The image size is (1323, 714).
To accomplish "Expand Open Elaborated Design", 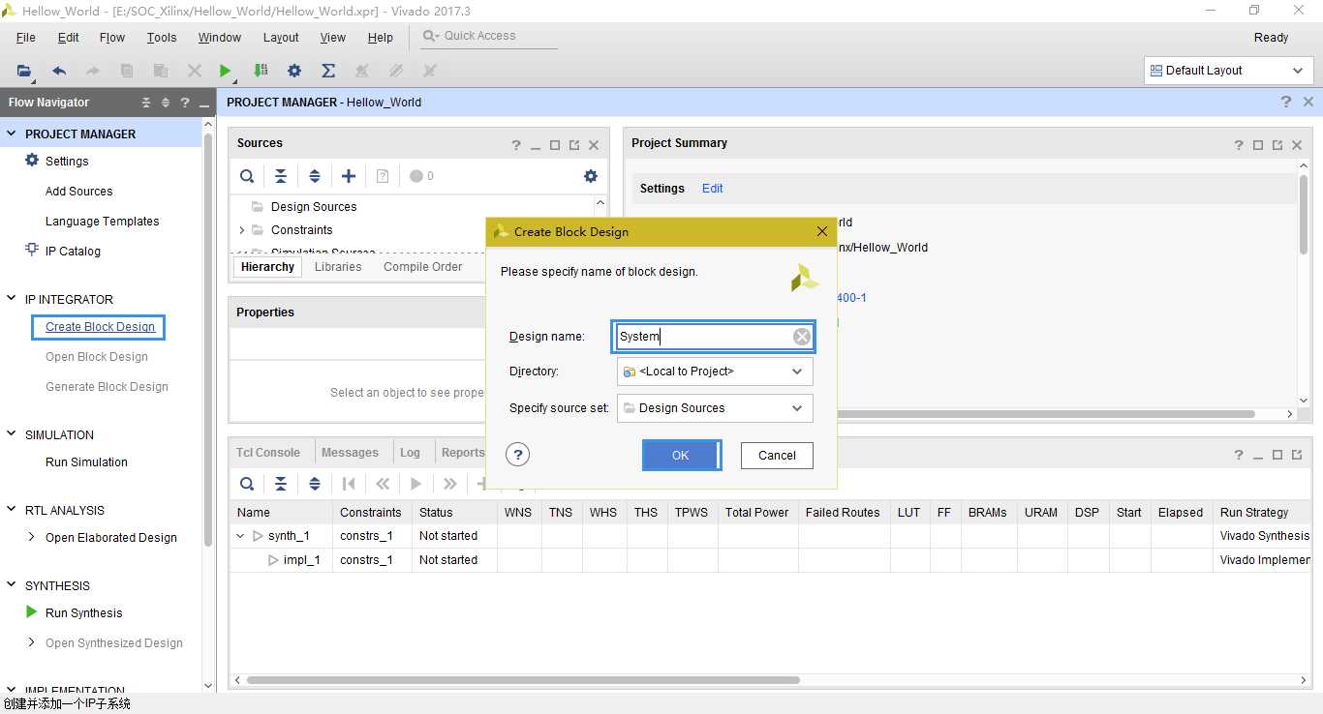I will click(x=32, y=537).
